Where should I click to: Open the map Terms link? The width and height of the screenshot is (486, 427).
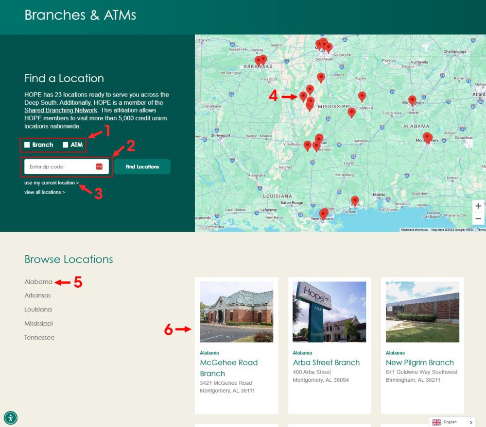(481, 230)
